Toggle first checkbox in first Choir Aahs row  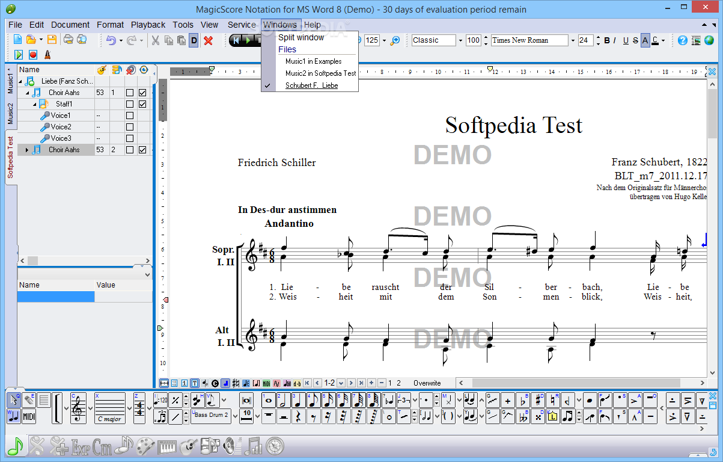(x=129, y=93)
